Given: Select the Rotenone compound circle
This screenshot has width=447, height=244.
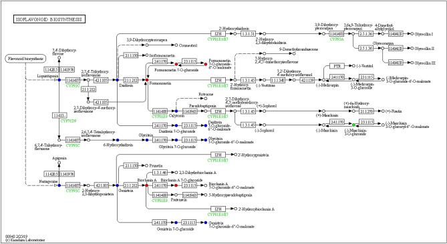Looking at the screenshot, I should click(x=206, y=99).
